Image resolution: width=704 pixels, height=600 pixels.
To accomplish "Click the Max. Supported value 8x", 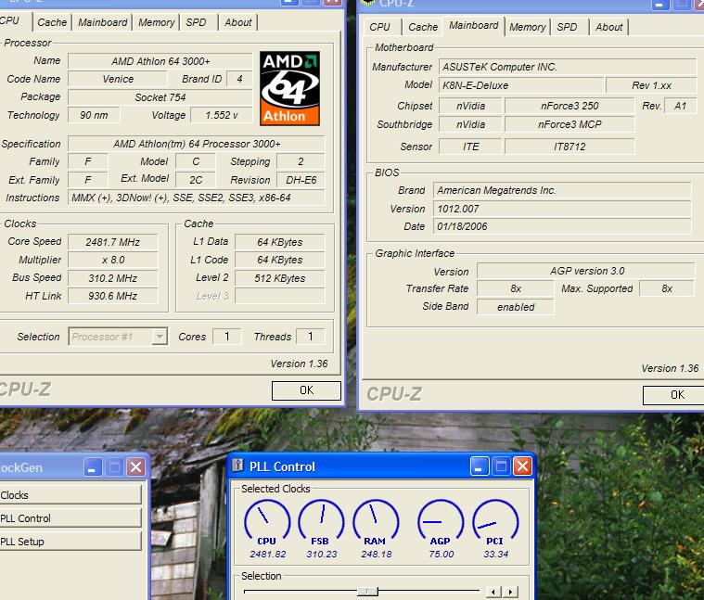I will click(667, 288).
